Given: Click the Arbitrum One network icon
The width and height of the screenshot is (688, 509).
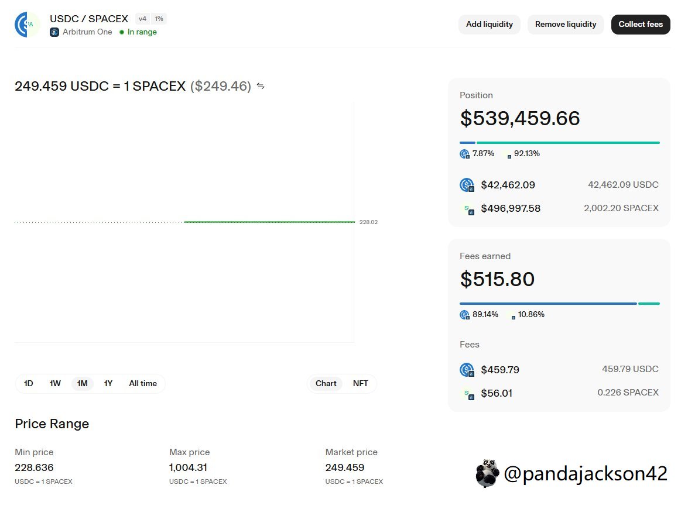Looking at the screenshot, I should (54, 32).
